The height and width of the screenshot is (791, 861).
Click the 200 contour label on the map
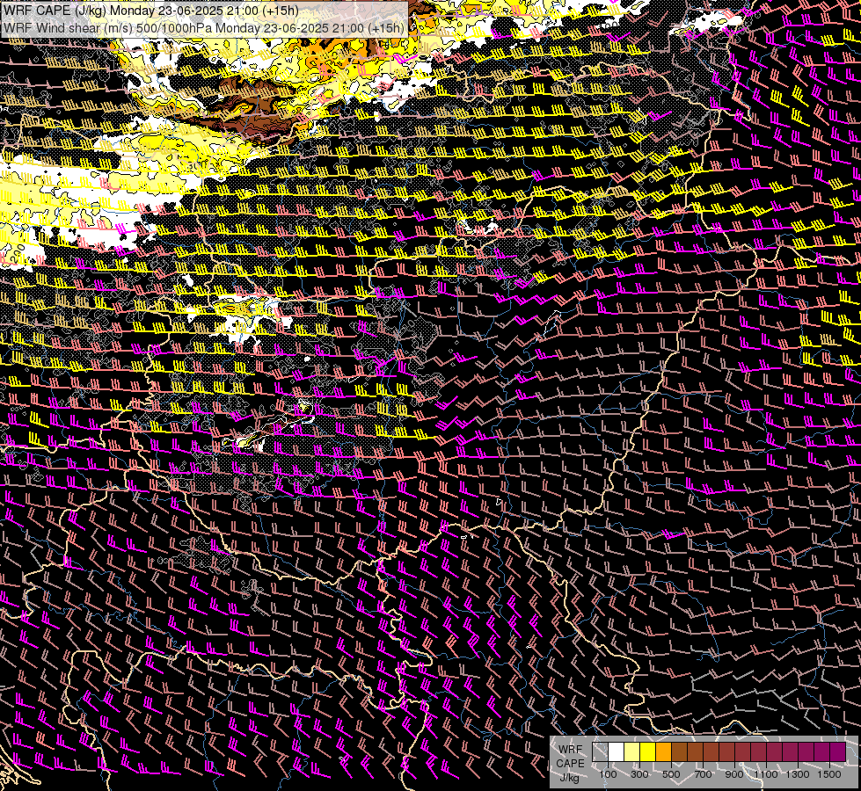click(x=17, y=254)
